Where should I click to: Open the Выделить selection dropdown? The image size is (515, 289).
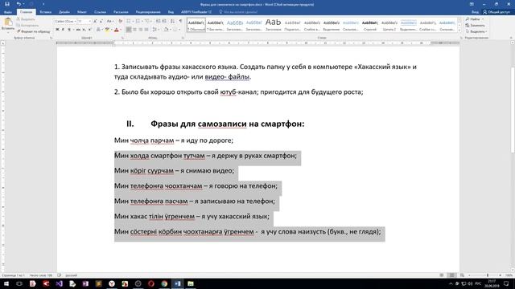tap(476, 31)
